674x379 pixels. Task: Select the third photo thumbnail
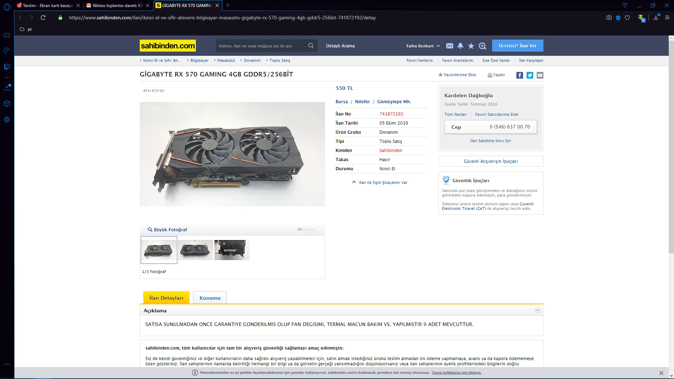pyautogui.click(x=232, y=250)
